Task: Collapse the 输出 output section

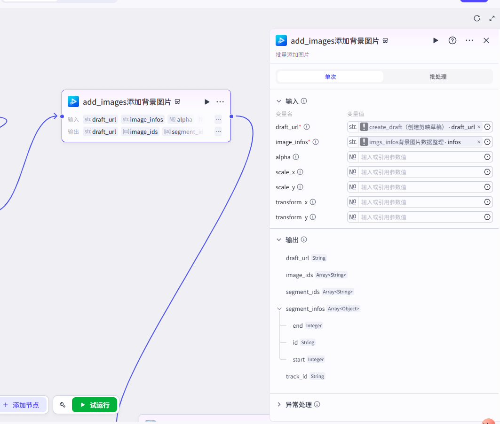Action: click(x=279, y=239)
